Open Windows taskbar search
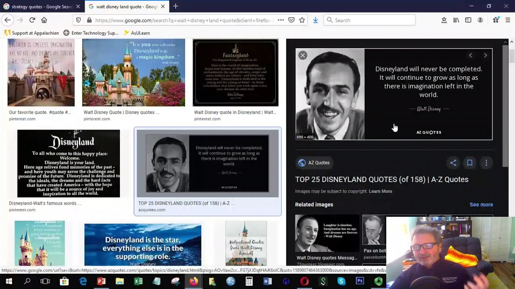Screen dimensions: 515x289 [x=27, y=281]
